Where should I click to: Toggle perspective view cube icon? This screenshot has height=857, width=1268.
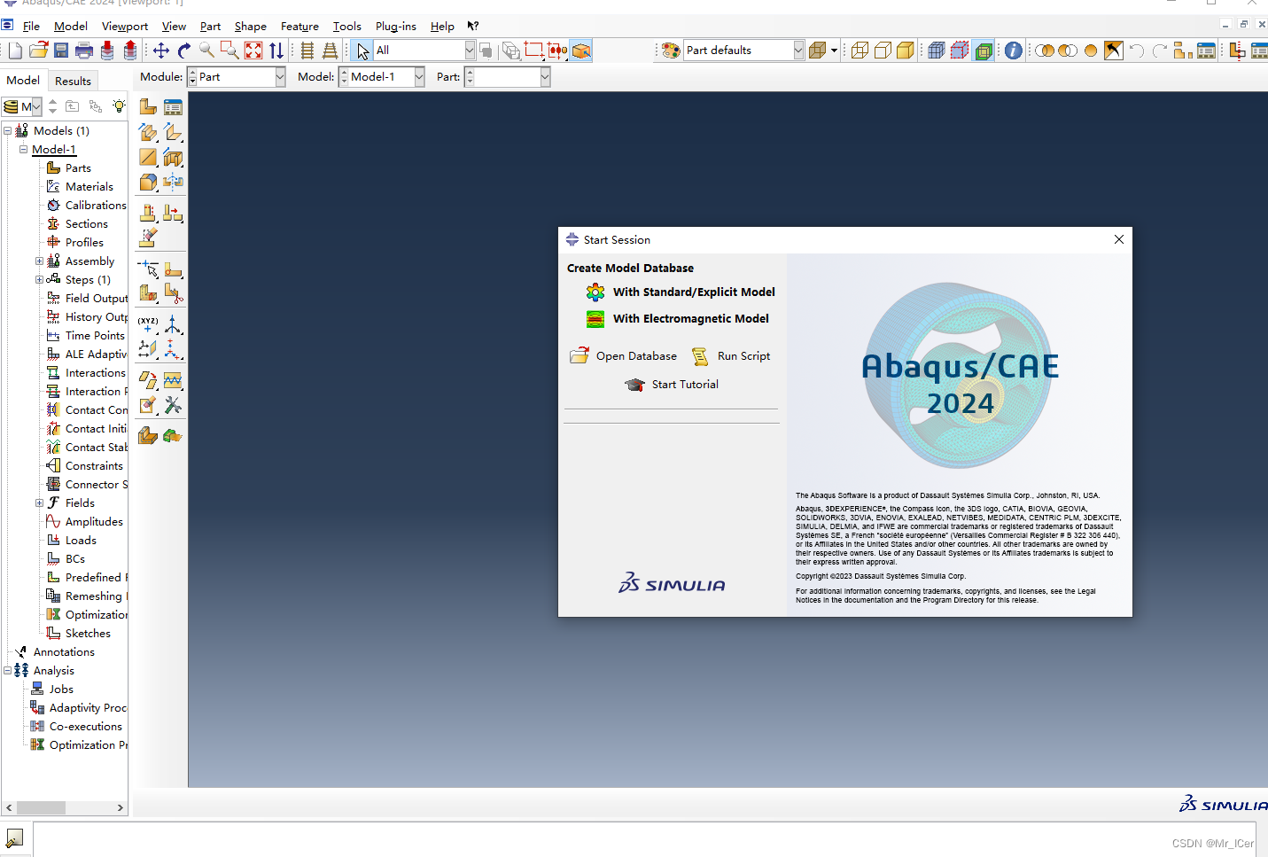pyautogui.click(x=581, y=51)
